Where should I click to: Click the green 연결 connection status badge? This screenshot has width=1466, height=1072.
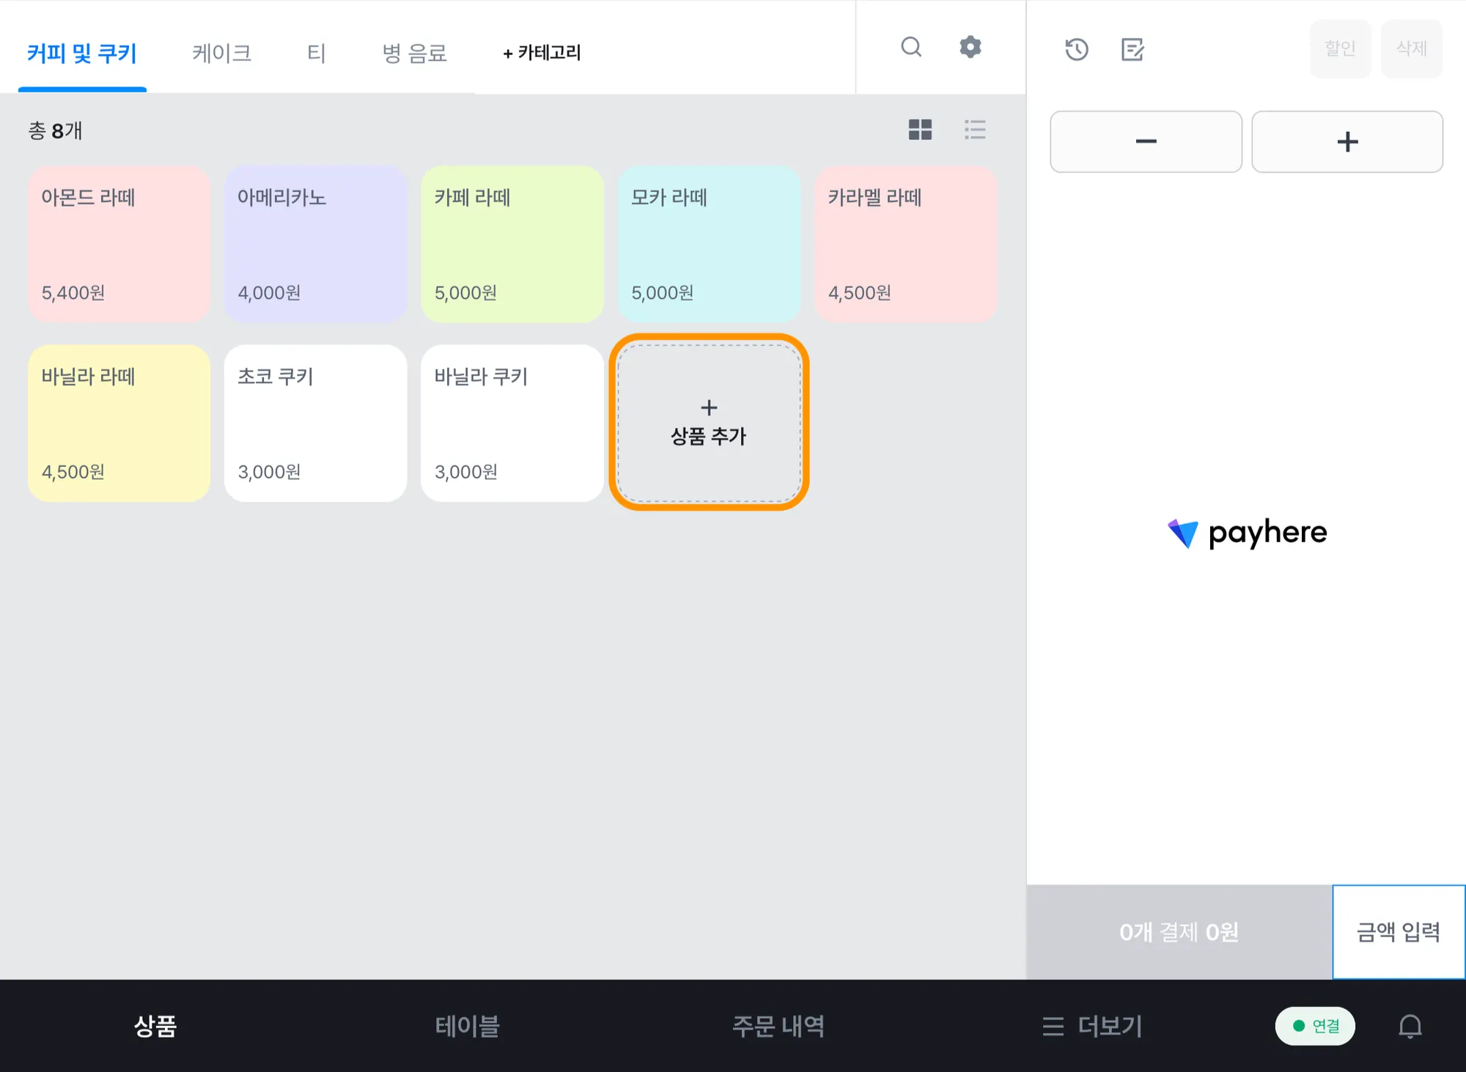click(x=1315, y=1026)
